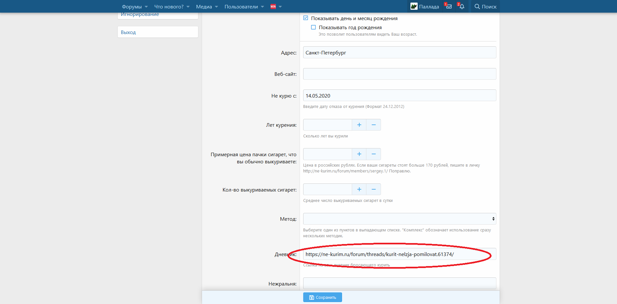Expand the Медиа dropdown arrow
Image resolution: width=617 pixels, height=304 pixels.
pos(216,7)
